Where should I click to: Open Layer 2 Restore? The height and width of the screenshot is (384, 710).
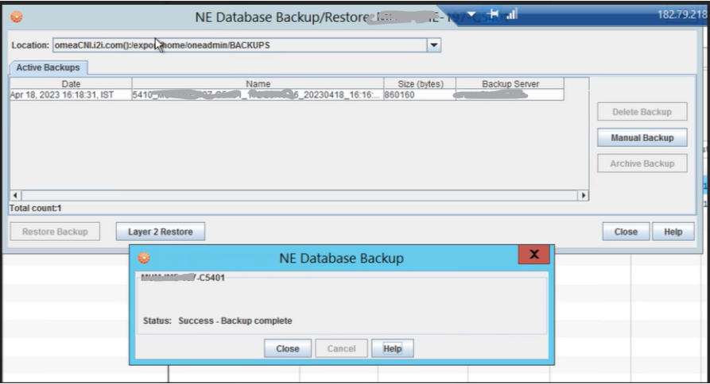[161, 232]
